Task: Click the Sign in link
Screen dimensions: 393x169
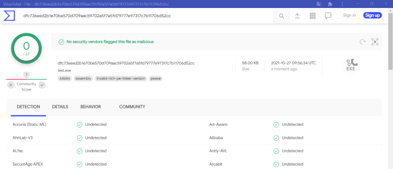Action: click(x=349, y=15)
